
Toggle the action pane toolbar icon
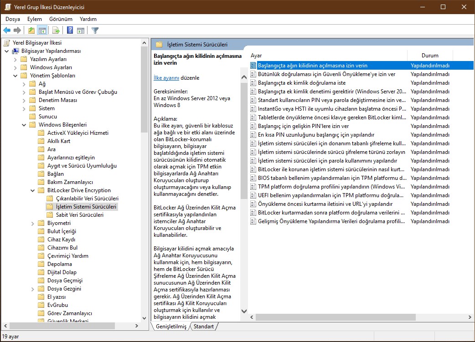pyautogui.click(x=81, y=30)
